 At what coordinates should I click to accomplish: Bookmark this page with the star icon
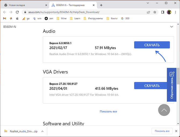[x=155, y=12]
